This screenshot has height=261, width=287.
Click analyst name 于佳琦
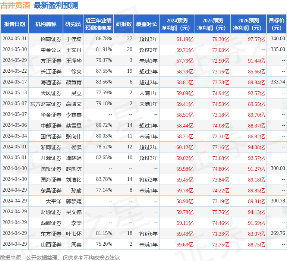coord(73,39)
